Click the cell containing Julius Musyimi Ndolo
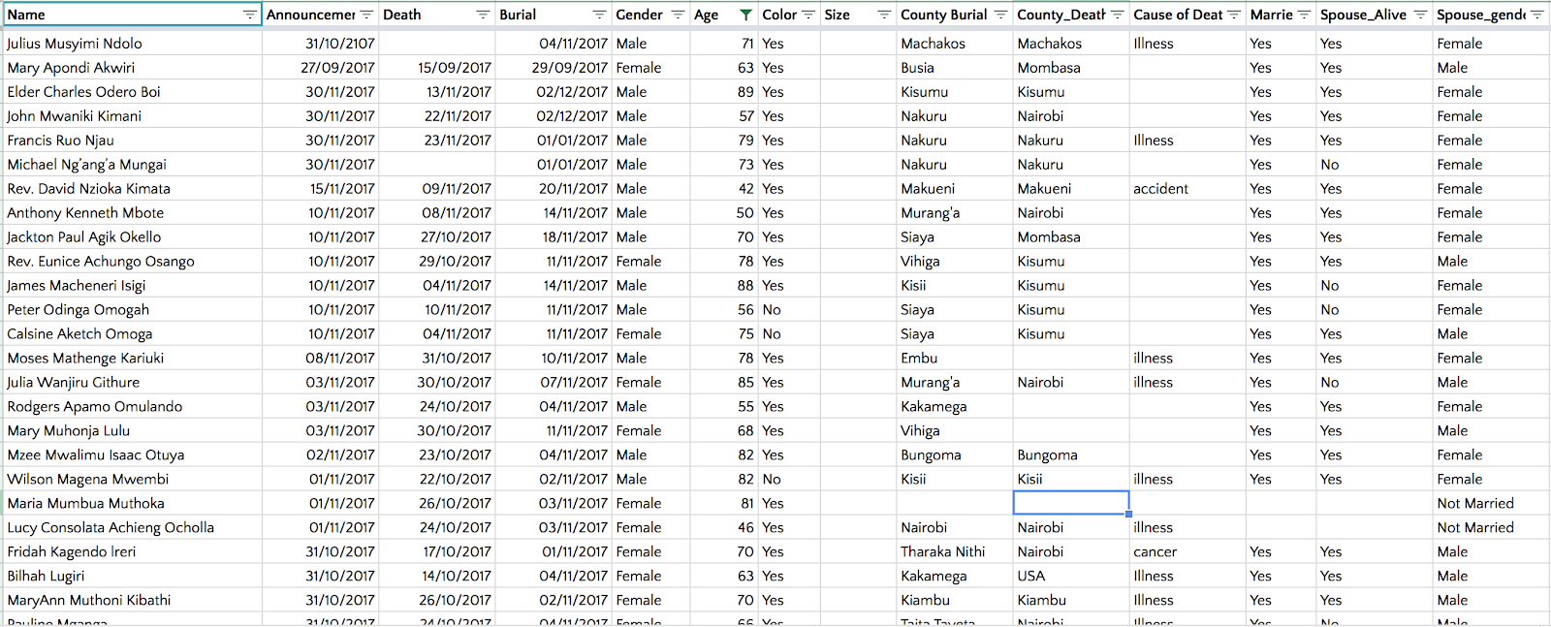 [75, 44]
